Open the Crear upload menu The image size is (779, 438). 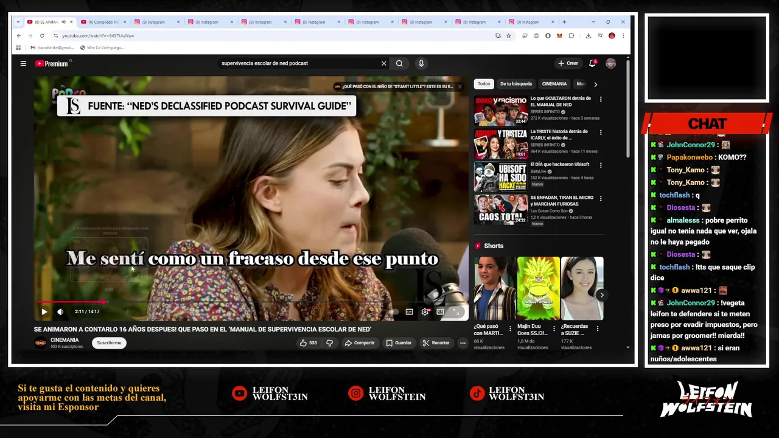tap(568, 63)
